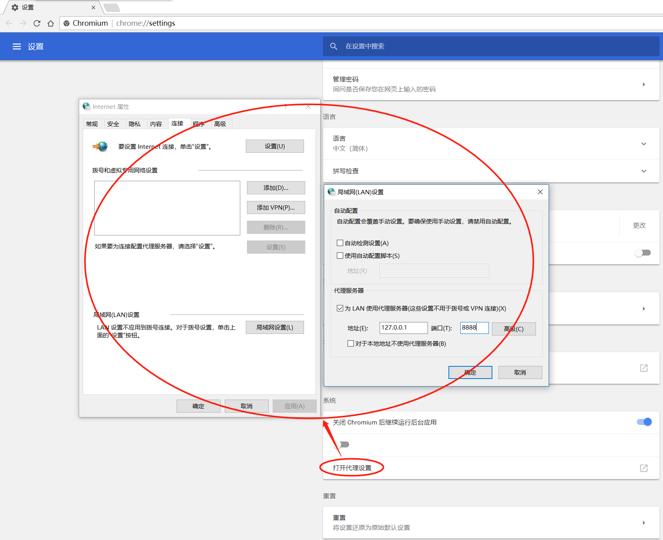Open a new browser tab
Viewport: 663px width, 540px height.
112,8
